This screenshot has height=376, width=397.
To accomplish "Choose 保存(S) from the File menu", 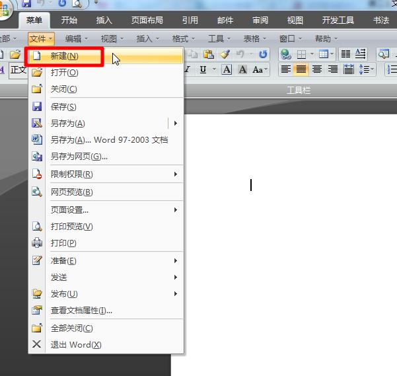I will [x=106, y=107].
